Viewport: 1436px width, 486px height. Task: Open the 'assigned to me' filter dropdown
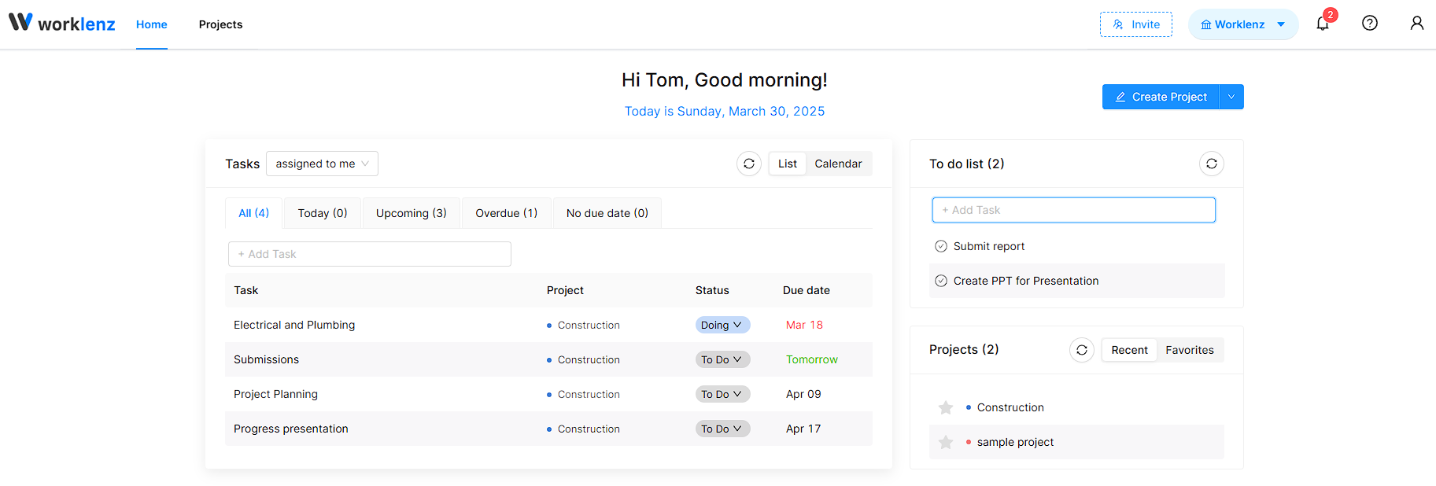coord(322,164)
